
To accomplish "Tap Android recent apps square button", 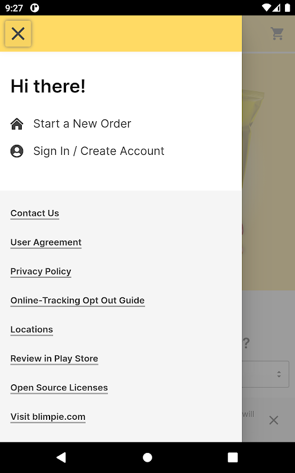I will click(x=232, y=457).
